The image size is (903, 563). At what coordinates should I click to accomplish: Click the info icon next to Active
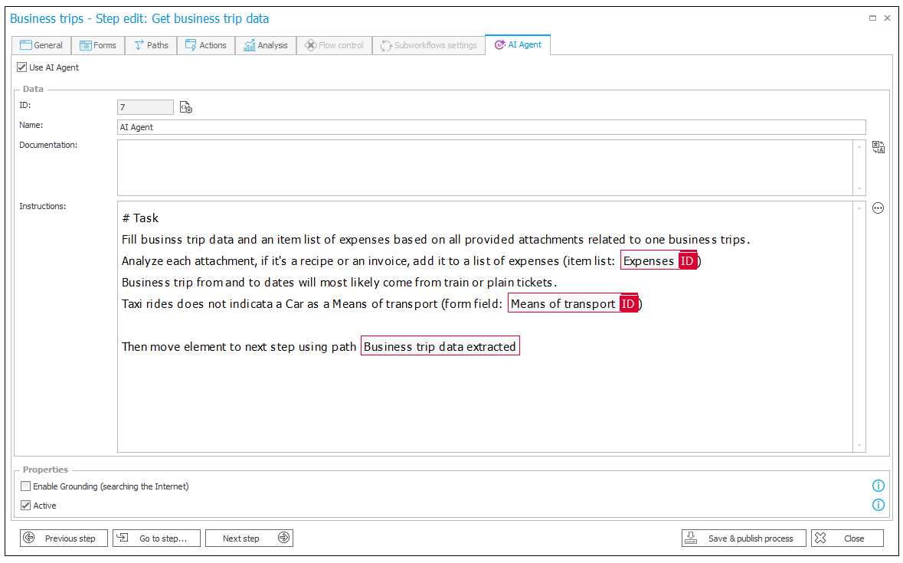pos(878,505)
